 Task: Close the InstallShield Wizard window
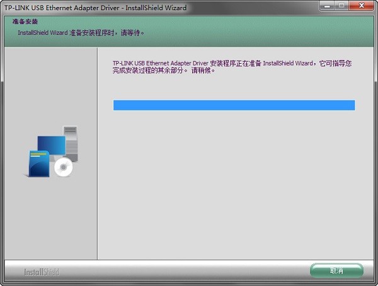[362, 6]
